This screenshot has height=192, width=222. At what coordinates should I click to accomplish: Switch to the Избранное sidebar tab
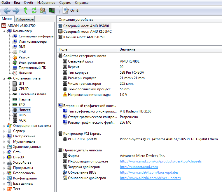25,19
